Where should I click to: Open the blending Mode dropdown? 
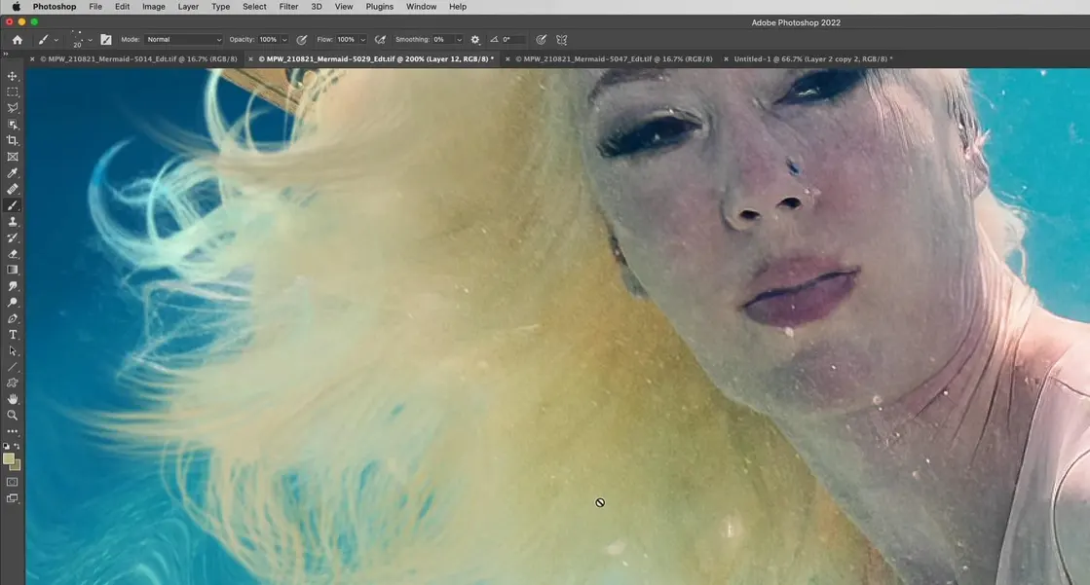pyautogui.click(x=183, y=40)
